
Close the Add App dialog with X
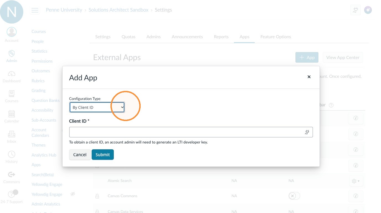coord(309,77)
